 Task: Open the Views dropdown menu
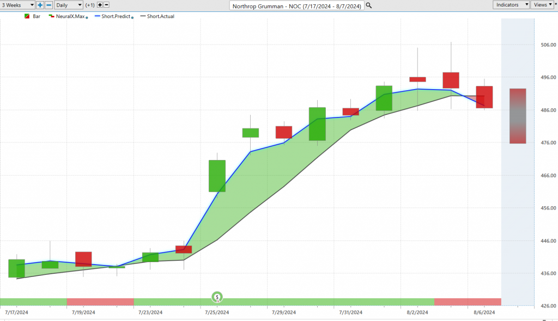tap(543, 4)
